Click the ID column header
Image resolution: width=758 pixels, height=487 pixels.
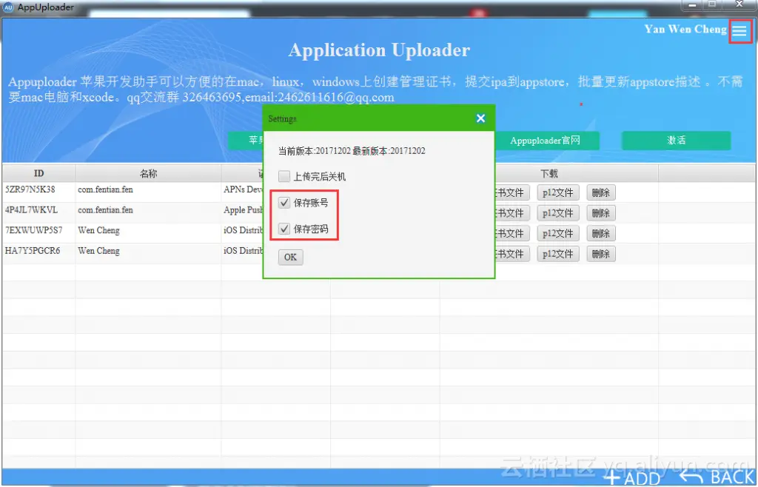(38, 173)
